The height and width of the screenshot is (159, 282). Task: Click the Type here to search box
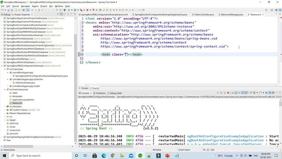tap(41, 155)
